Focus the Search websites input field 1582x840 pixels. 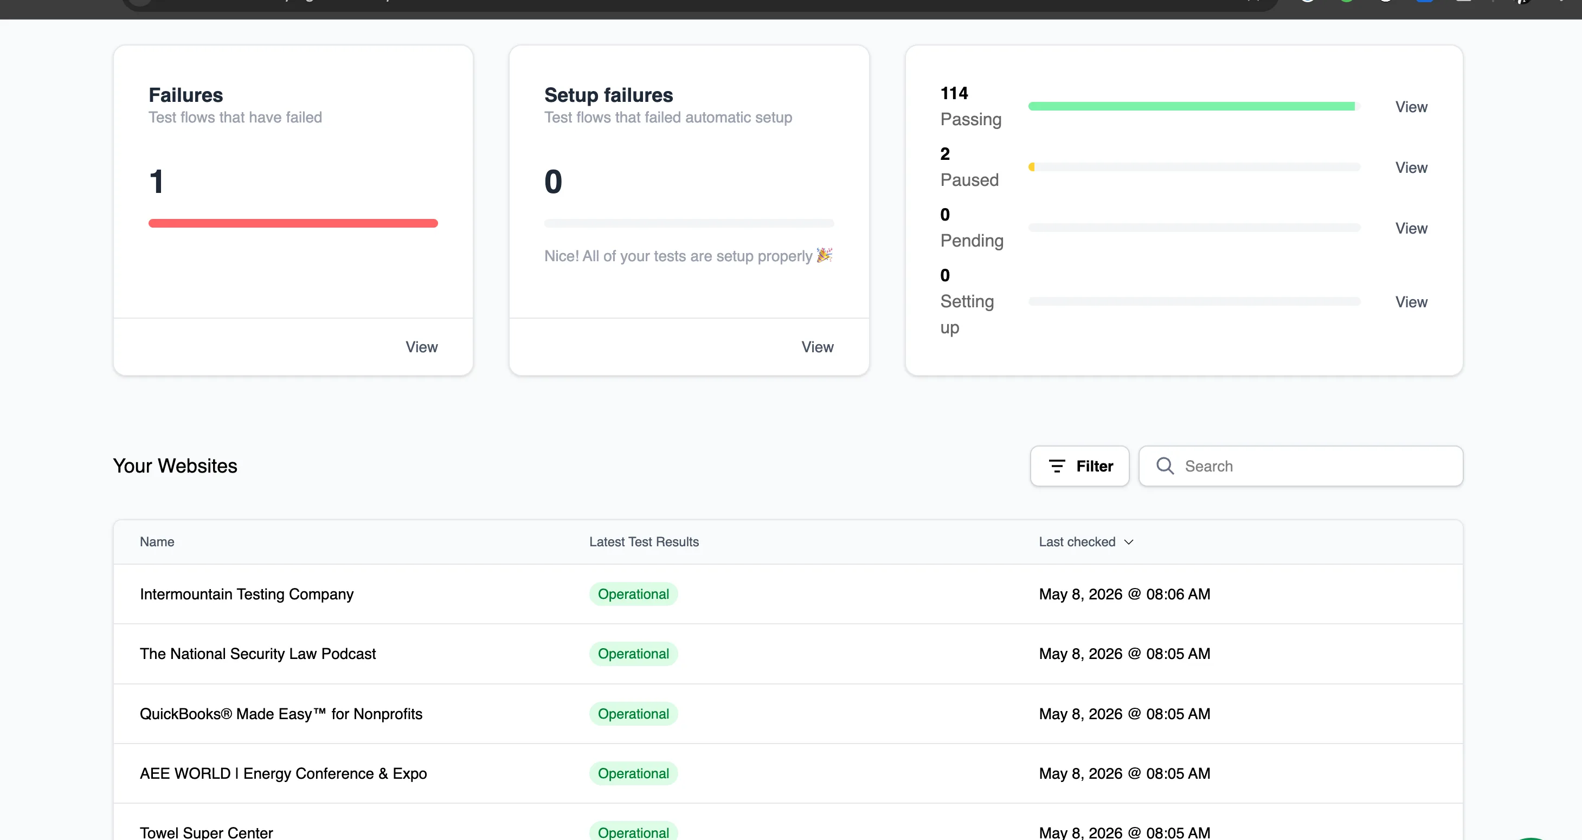[1301, 466]
